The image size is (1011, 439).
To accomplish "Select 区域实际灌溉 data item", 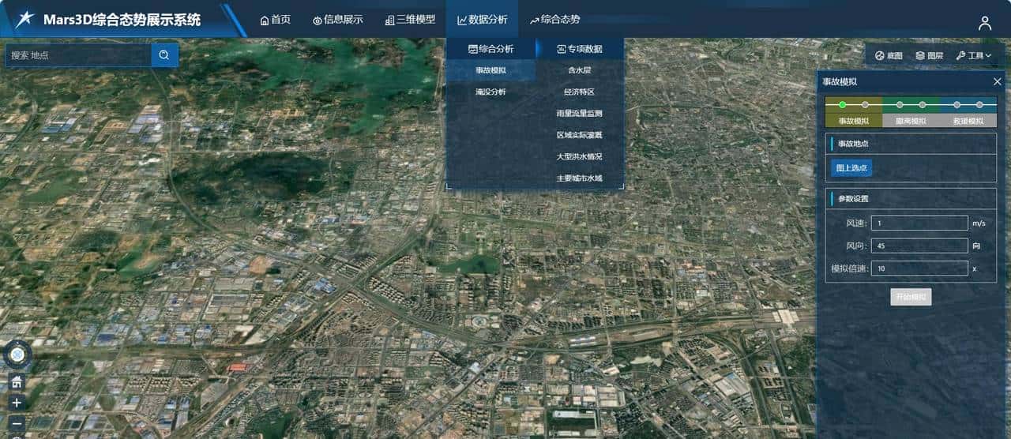I will (x=580, y=135).
